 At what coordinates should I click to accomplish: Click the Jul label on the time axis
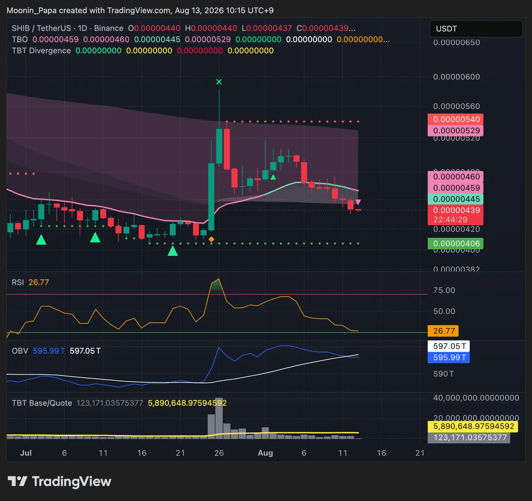click(x=26, y=453)
